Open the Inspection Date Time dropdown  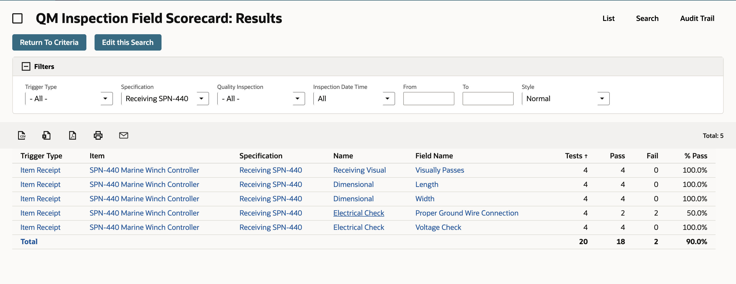[354, 99]
